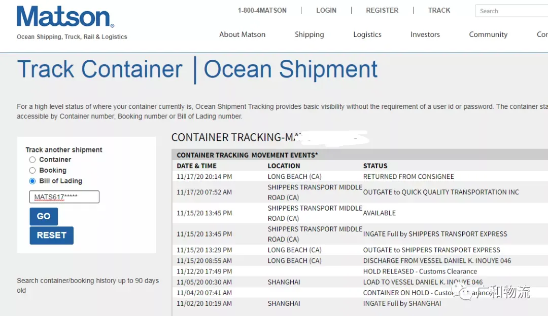The width and height of the screenshot is (548, 316).
Task: Click into the Search box
Action: click(x=511, y=11)
